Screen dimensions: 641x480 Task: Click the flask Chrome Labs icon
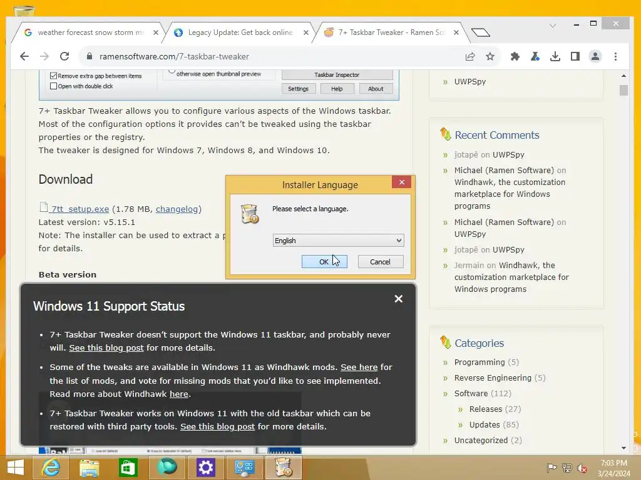pyautogui.click(x=535, y=56)
